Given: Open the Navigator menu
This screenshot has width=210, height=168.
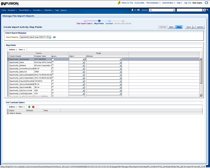Looking at the screenshot, I should click(x=13, y=10).
